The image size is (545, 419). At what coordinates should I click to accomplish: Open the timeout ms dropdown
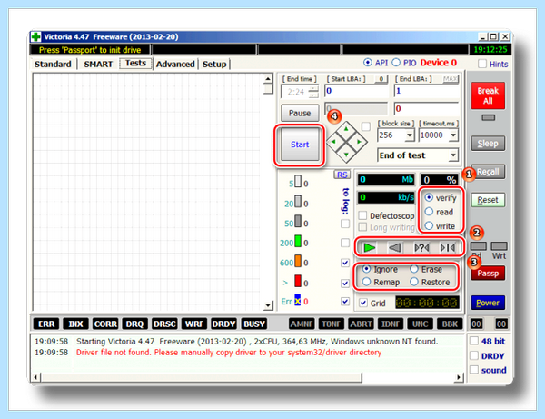(x=453, y=135)
